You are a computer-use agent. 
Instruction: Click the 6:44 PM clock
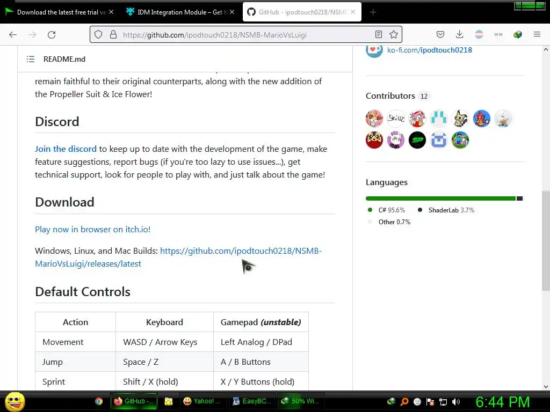coord(502,402)
